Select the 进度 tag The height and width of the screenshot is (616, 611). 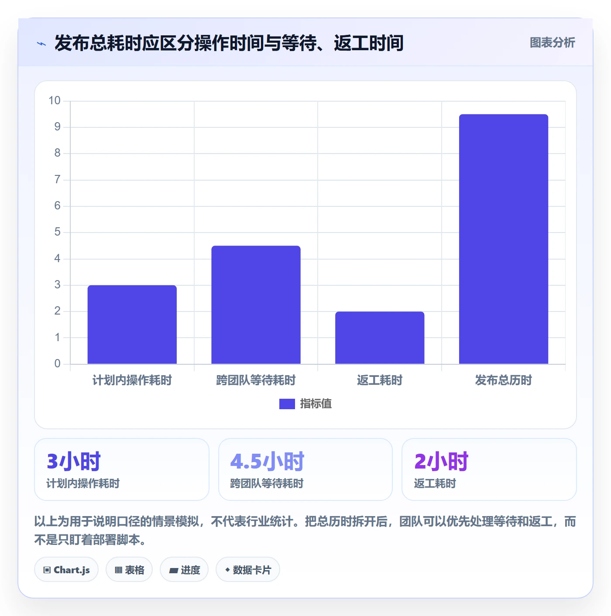184,569
